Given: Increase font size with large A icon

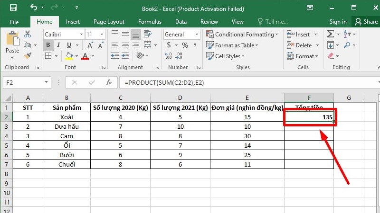Looking at the screenshot, I should (x=90, y=45).
